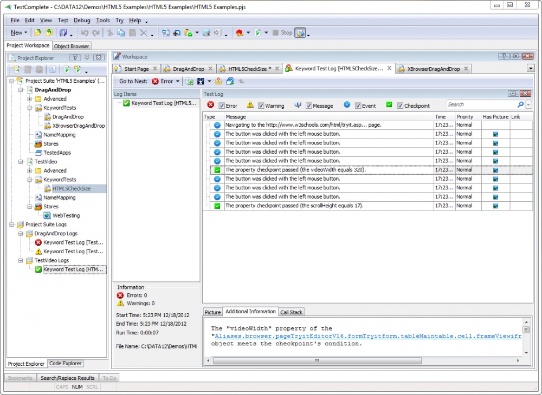
Task: Select HTML5CheckSize in the project tree
Action: point(71,189)
